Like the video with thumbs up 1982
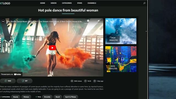176x99 pixels. [8, 81]
